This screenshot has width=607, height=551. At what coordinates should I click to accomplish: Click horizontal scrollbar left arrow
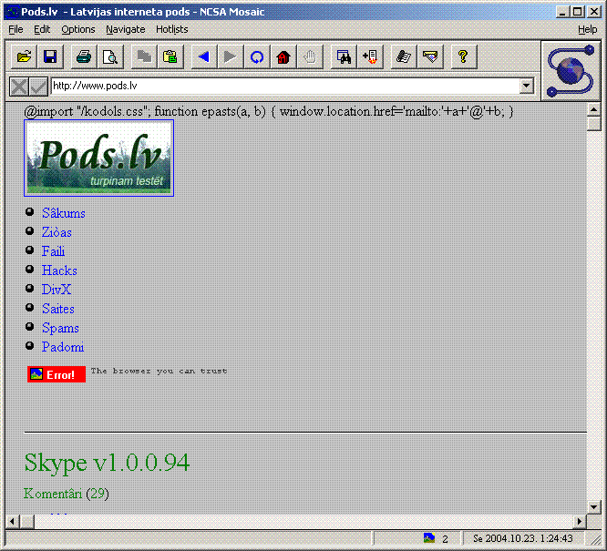13,521
